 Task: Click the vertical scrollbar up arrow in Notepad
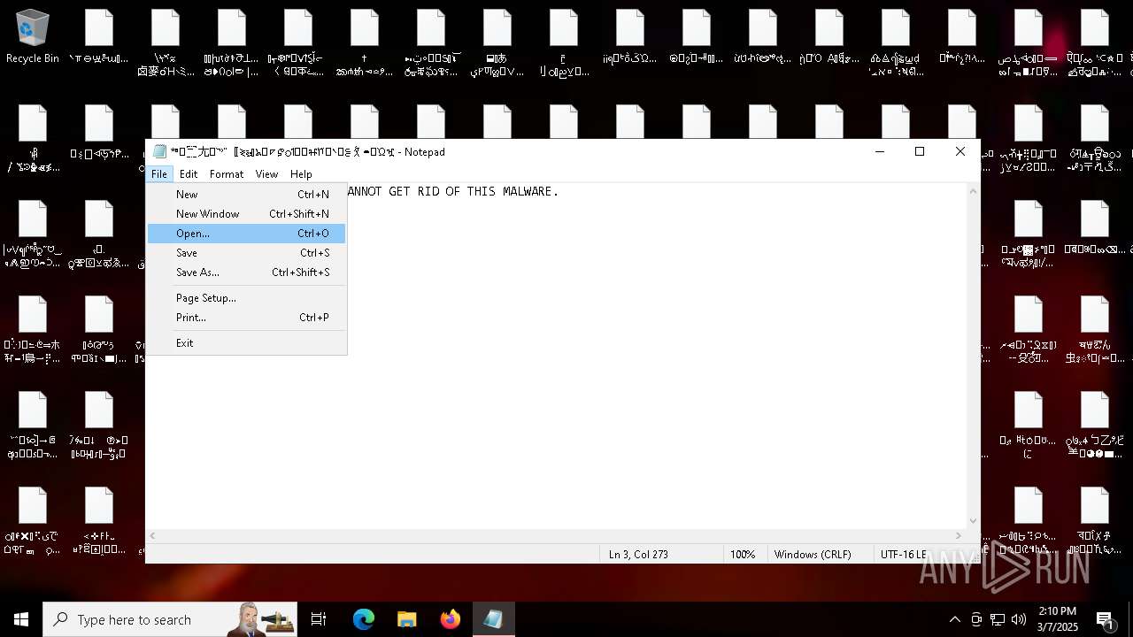click(x=973, y=191)
